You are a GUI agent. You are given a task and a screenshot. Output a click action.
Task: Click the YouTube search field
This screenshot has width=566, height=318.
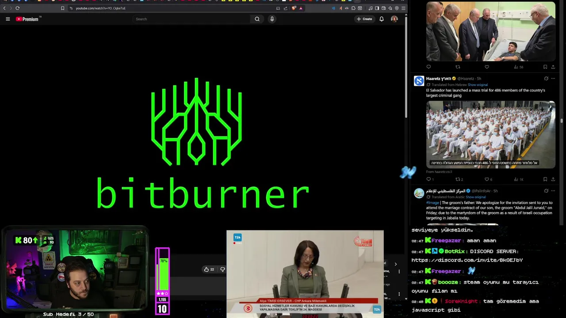point(191,19)
